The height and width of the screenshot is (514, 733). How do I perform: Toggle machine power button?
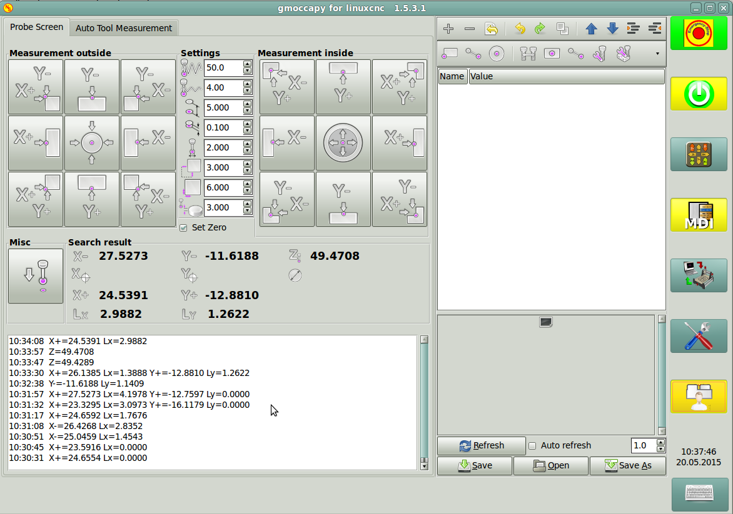click(699, 94)
